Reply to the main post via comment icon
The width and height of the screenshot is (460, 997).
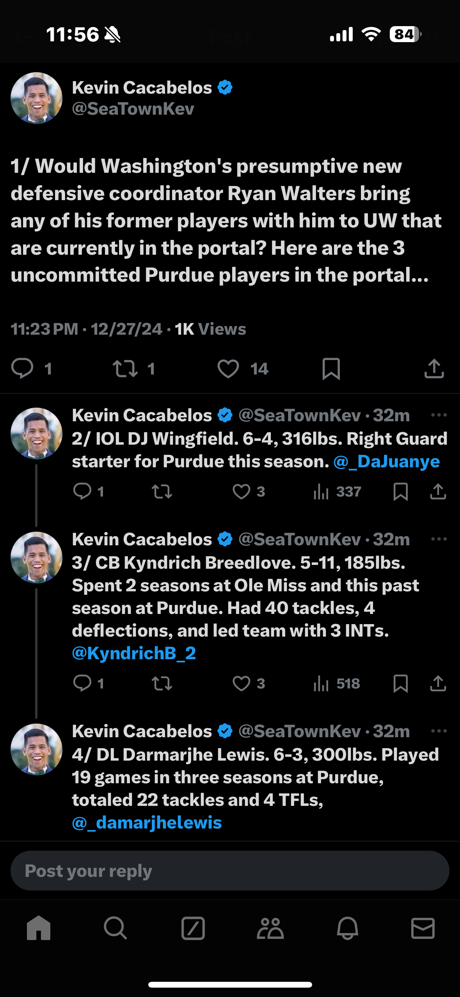[22, 369]
